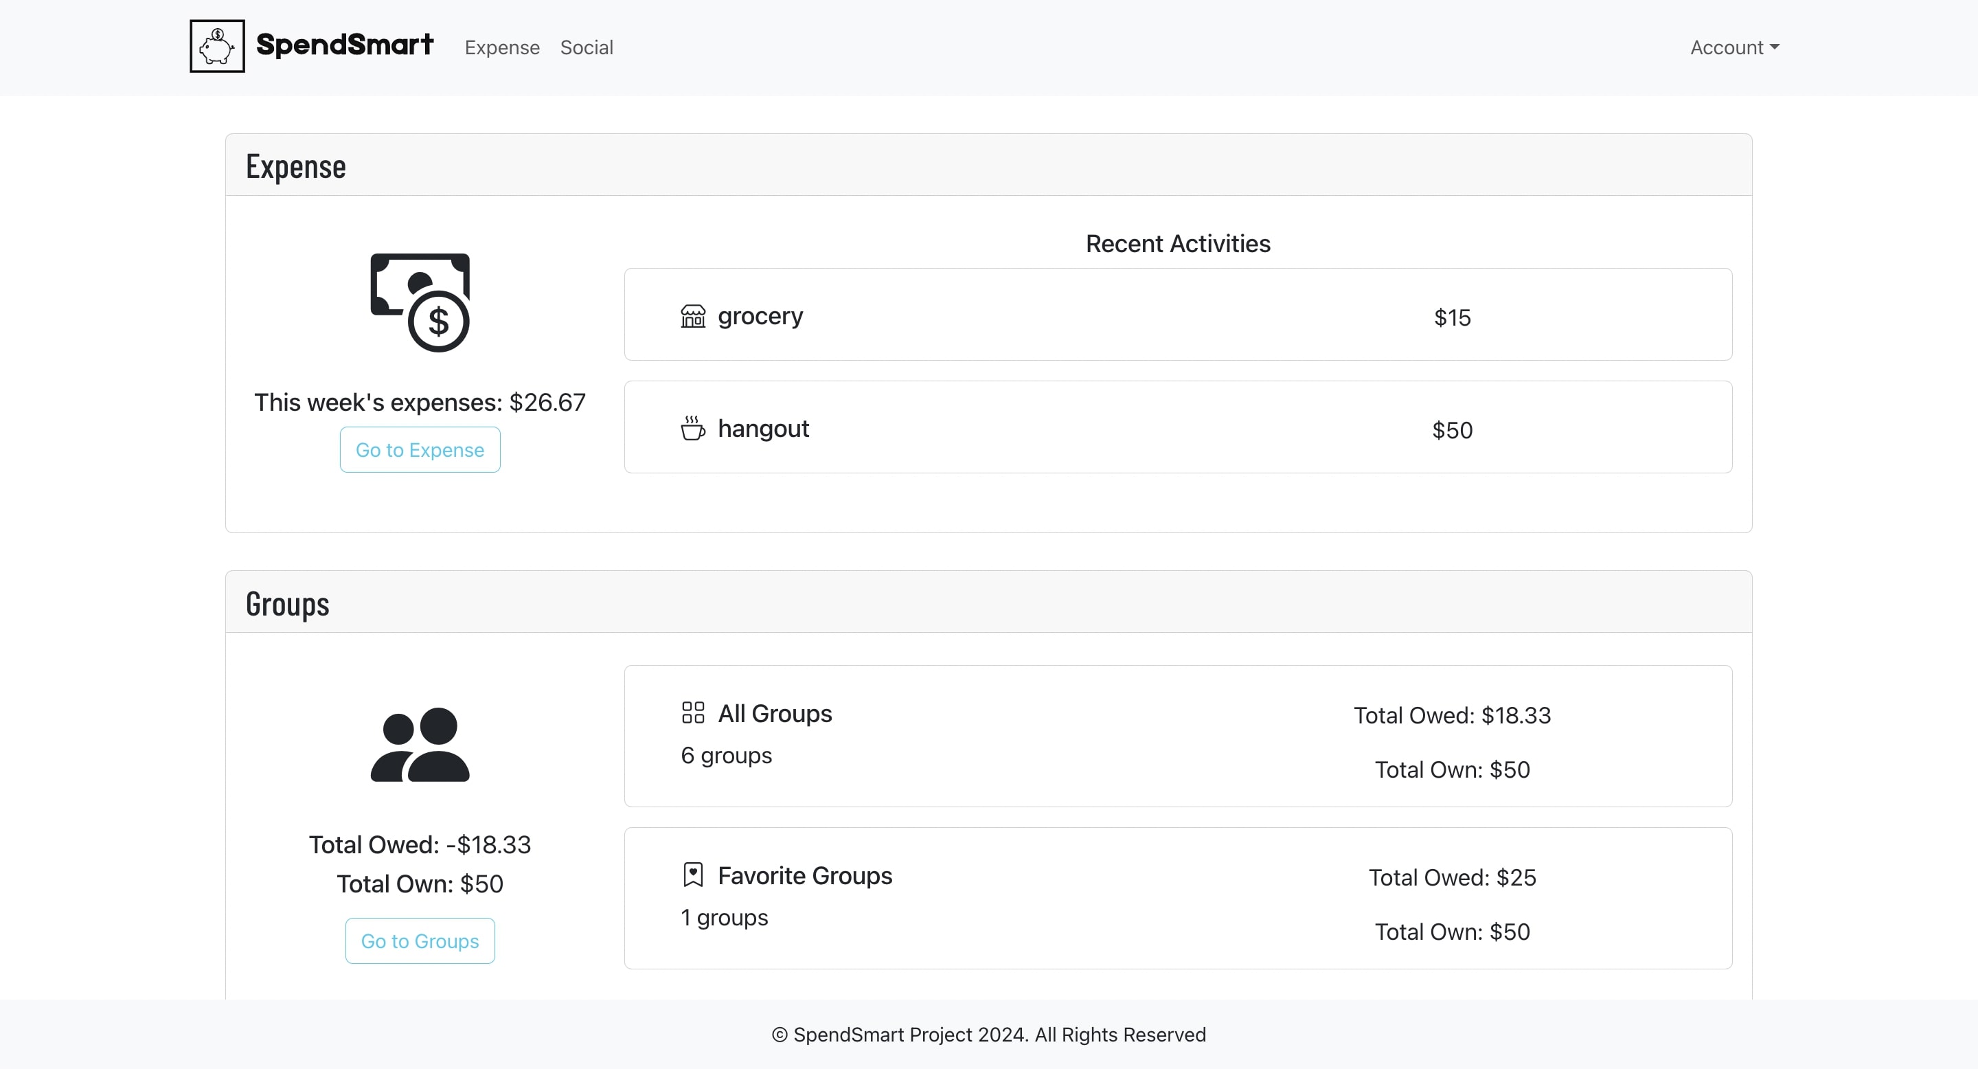Click the 6 groups count
This screenshot has width=1978, height=1069.
point(727,755)
